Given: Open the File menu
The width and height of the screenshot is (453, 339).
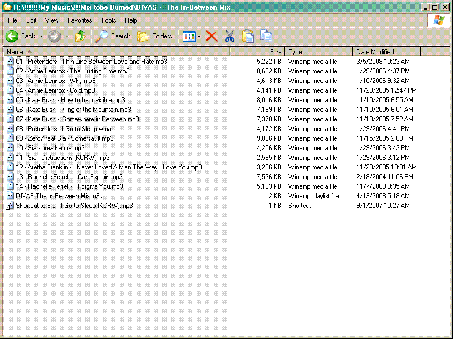Looking at the screenshot, I should 12,20.
